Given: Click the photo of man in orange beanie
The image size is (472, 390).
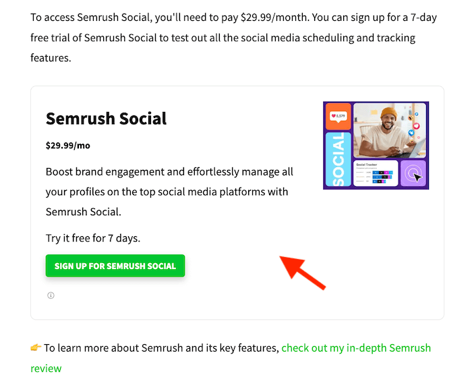Looking at the screenshot, I should (390, 130).
